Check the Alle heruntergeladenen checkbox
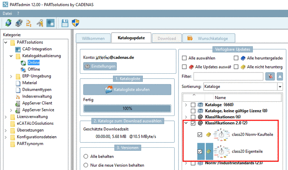Screen dimensions: 288x170 (236, 58)
